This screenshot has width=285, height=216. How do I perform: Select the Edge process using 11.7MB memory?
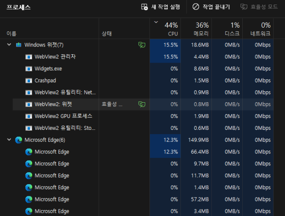[51, 175]
